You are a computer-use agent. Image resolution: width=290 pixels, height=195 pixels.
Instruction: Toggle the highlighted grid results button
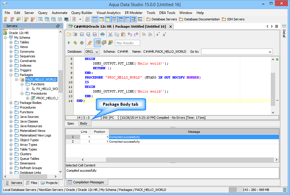tap(98, 43)
